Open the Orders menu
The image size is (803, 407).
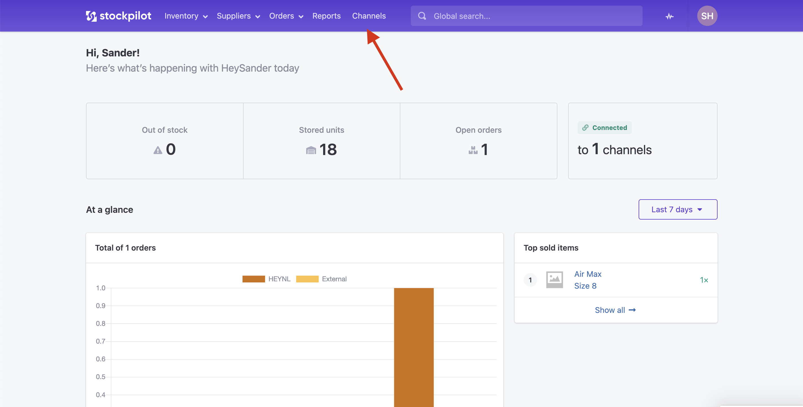286,16
